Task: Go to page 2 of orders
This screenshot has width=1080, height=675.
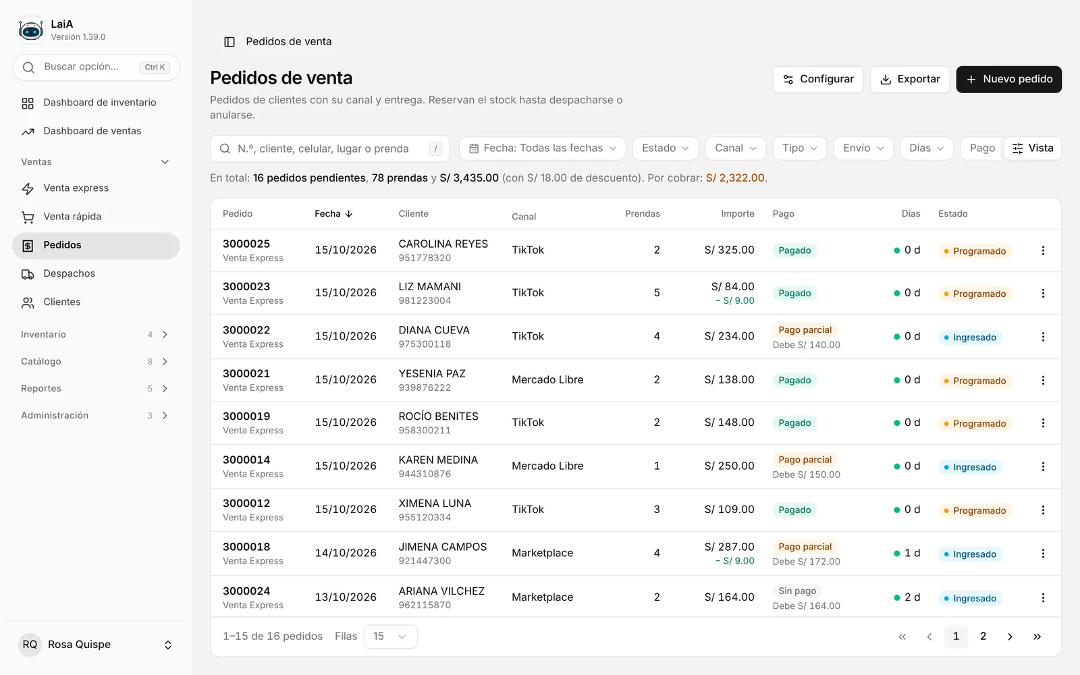Action: [x=983, y=637]
